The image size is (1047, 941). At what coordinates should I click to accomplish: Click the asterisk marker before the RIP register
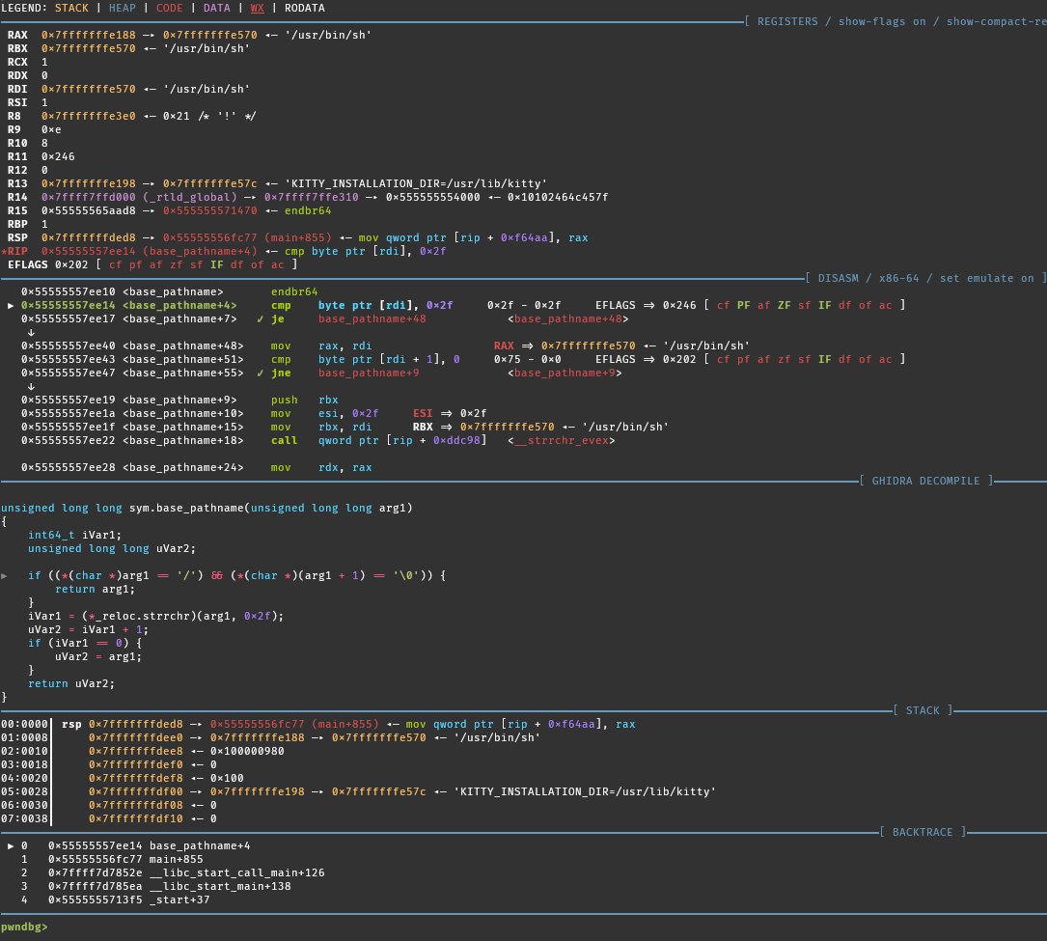(4, 251)
